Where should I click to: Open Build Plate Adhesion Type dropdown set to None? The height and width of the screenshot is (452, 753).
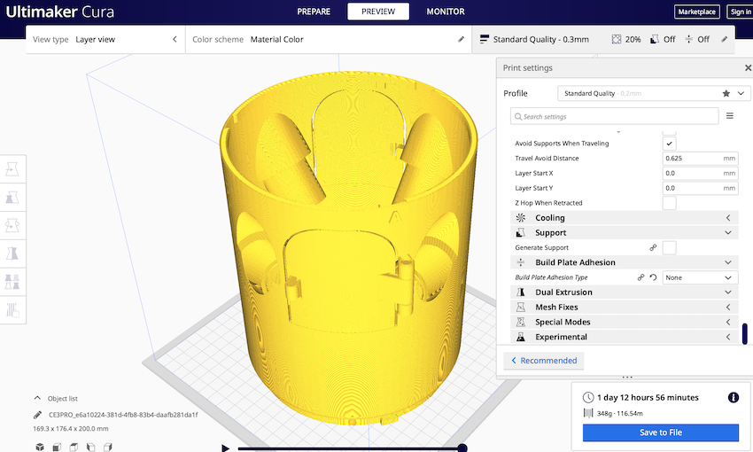pyautogui.click(x=700, y=277)
